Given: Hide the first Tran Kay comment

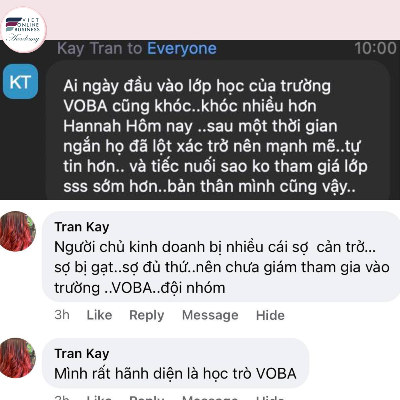Looking at the screenshot, I should [270, 315].
